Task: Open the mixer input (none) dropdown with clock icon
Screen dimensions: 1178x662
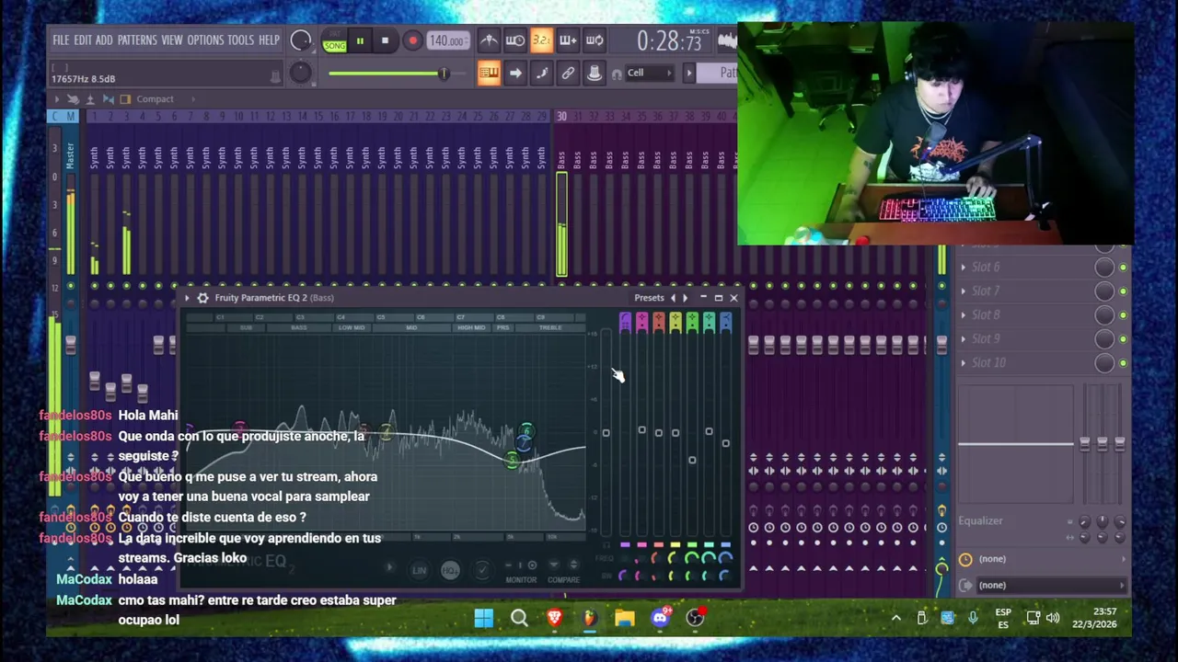Action: coord(1042,559)
